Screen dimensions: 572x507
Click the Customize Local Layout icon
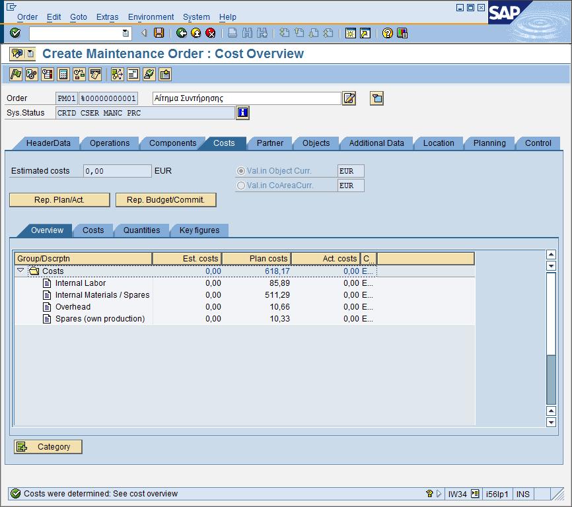[402, 33]
